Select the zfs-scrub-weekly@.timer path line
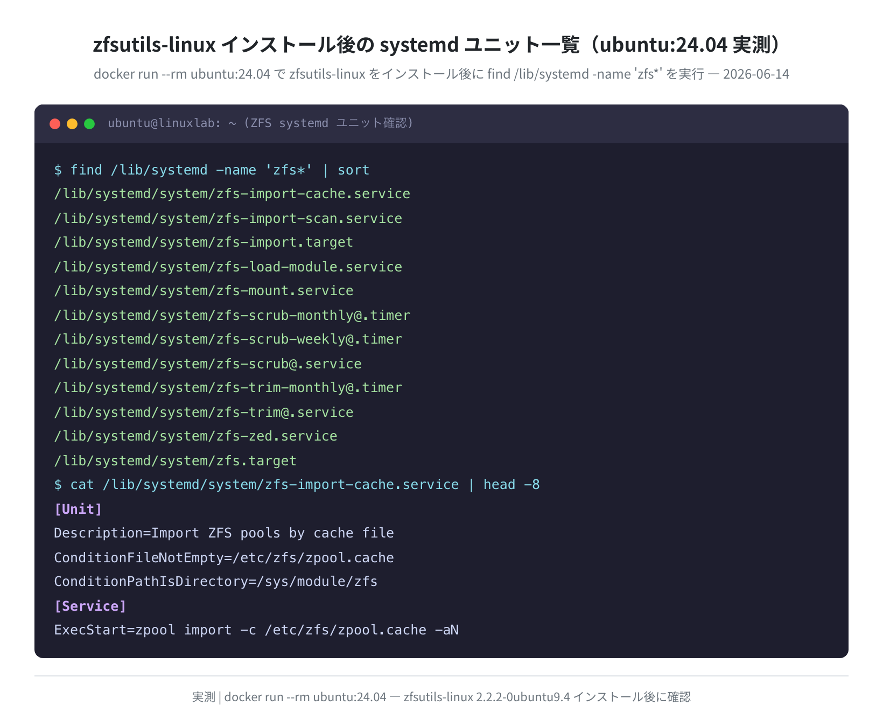This screenshot has height=726, width=883. point(228,339)
